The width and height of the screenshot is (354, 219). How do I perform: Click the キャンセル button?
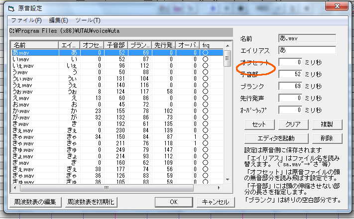[x=216, y=202]
